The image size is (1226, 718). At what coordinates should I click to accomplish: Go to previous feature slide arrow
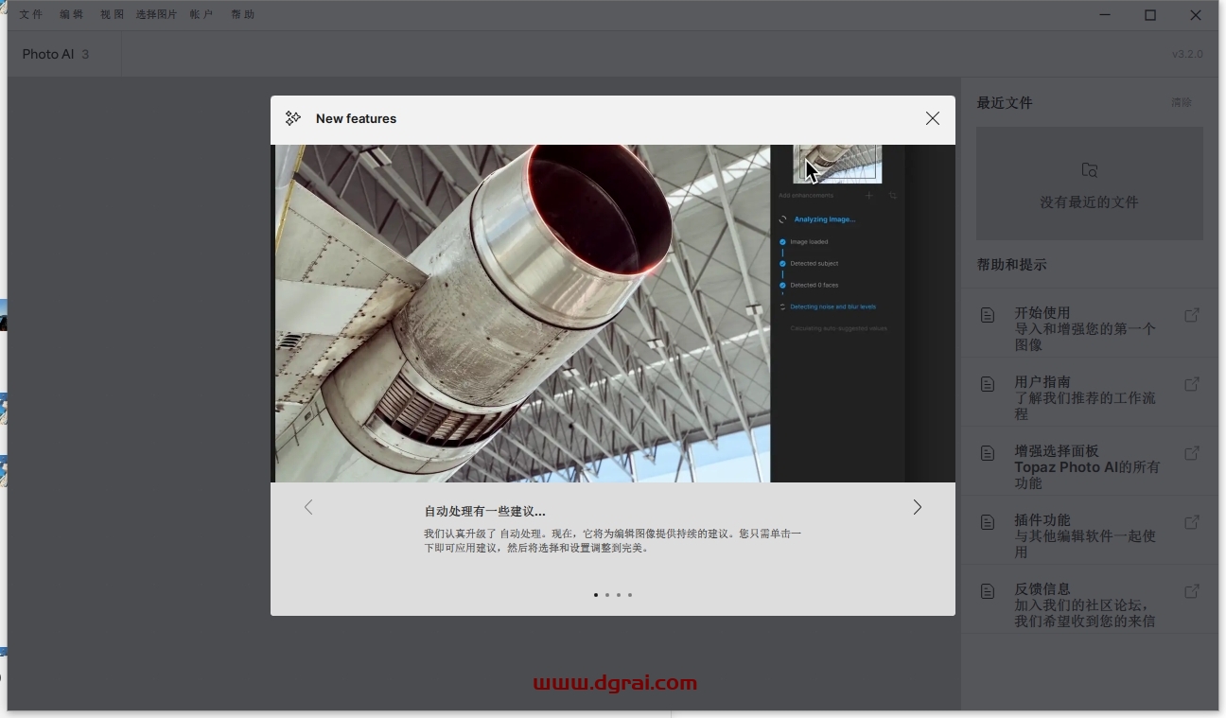pyautogui.click(x=308, y=507)
